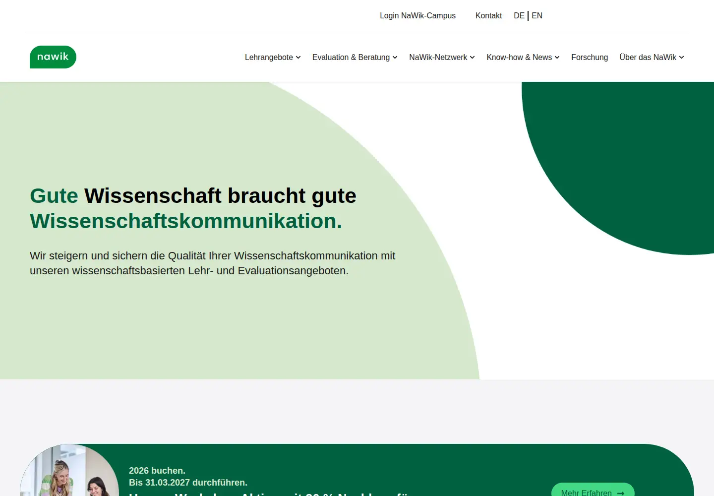Click the nawik logo
Image resolution: width=714 pixels, height=496 pixels.
[x=53, y=57]
